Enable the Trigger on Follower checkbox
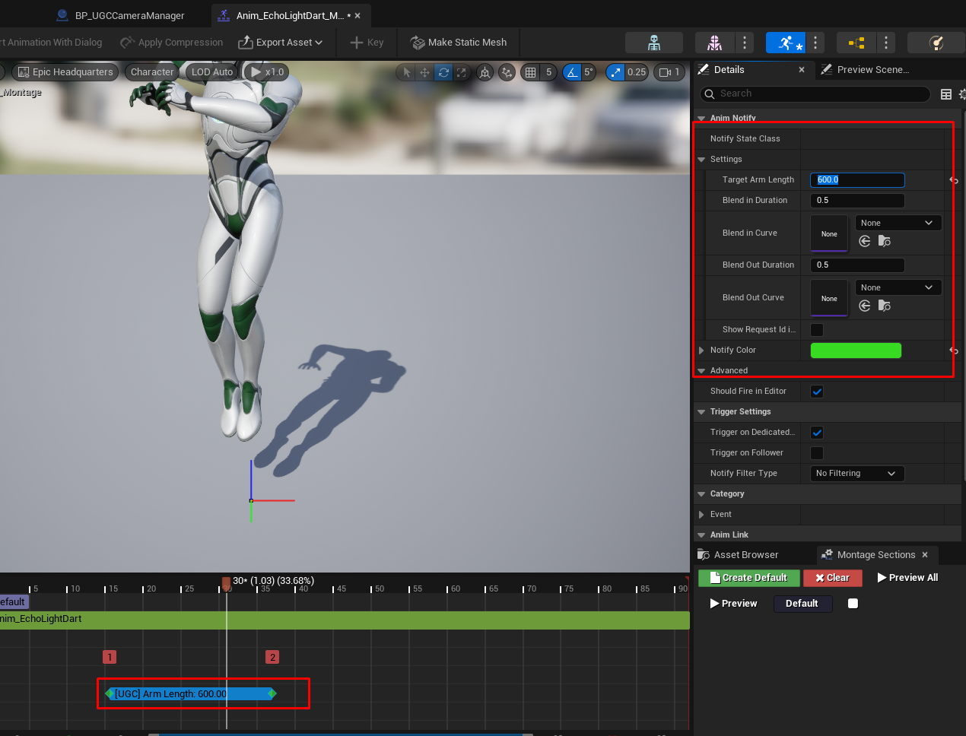The height and width of the screenshot is (736, 966). pos(817,453)
